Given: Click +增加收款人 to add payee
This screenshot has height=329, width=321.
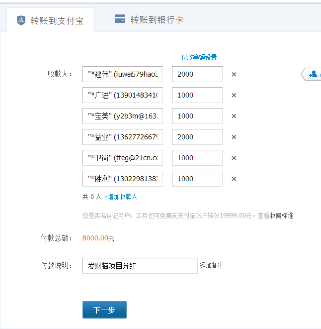Looking at the screenshot, I should click(x=121, y=197).
